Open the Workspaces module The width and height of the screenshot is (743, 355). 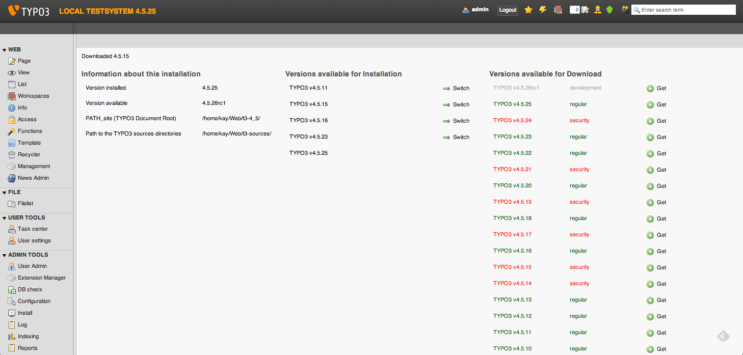[29, 96]
